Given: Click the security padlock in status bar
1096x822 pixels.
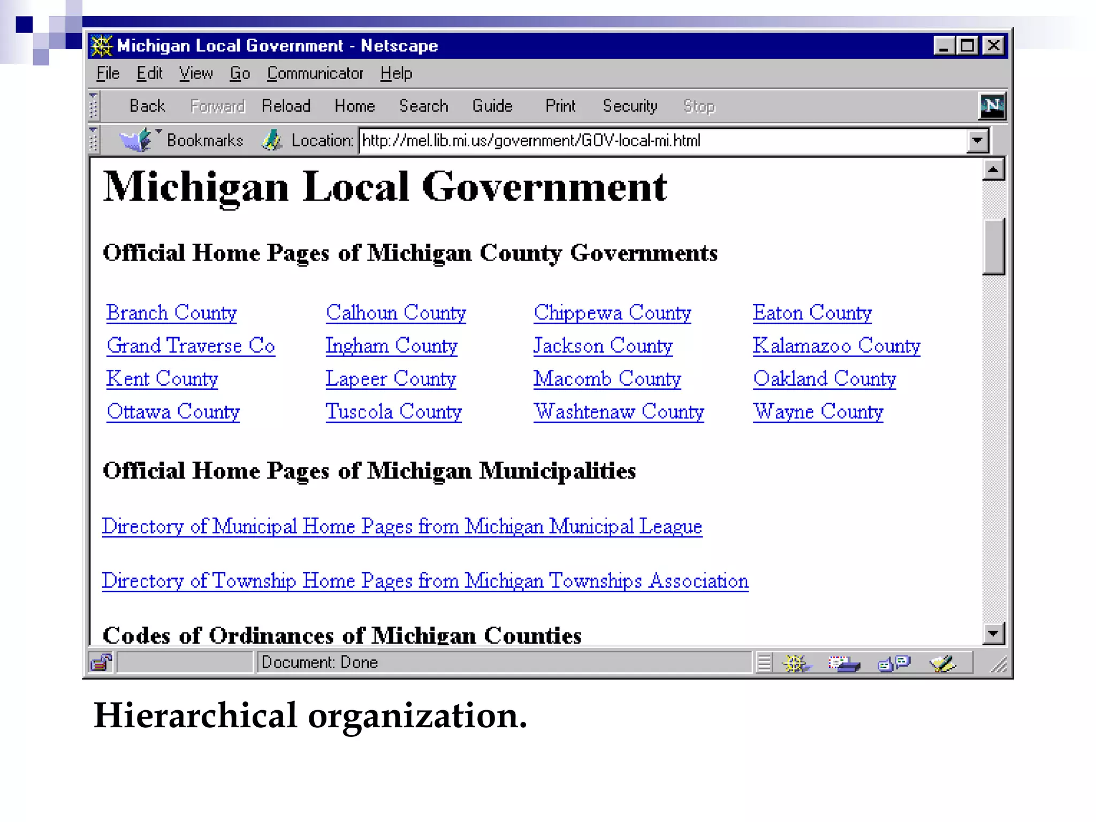Looking at the screenshot, I should pyautogui.click(x=101, y=663).
